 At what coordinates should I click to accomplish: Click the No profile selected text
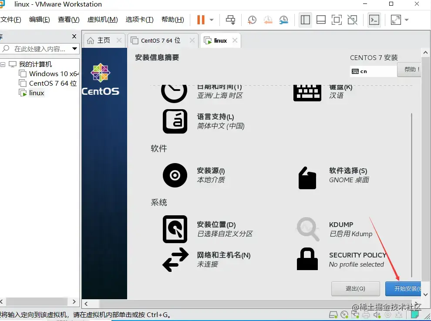click(357, 264)
